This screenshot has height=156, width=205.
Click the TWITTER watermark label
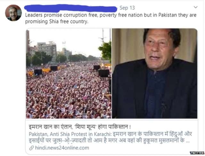(x=197, y=153)
